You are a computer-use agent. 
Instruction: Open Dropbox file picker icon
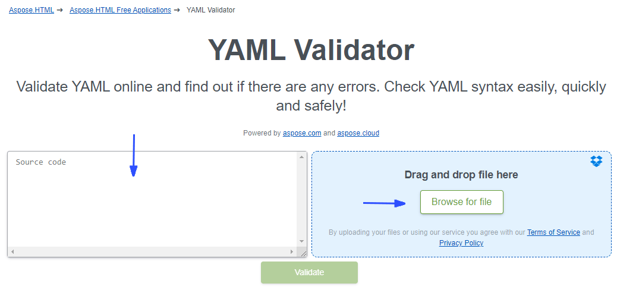pyautogui.click(x=596, y=161)
